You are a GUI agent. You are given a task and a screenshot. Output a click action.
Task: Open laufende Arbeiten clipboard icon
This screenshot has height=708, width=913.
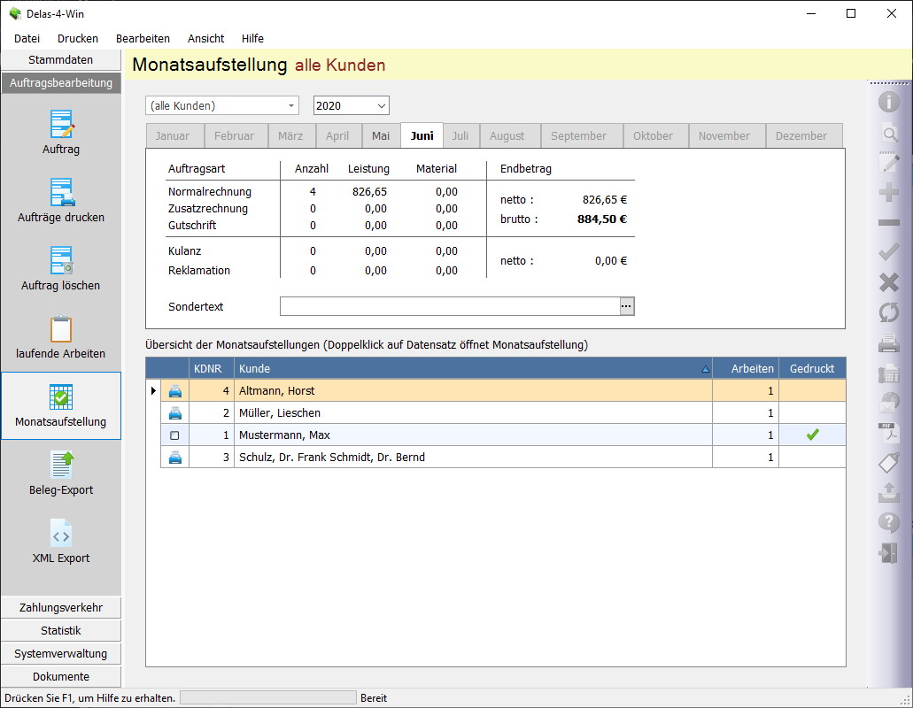coord(61,329)
